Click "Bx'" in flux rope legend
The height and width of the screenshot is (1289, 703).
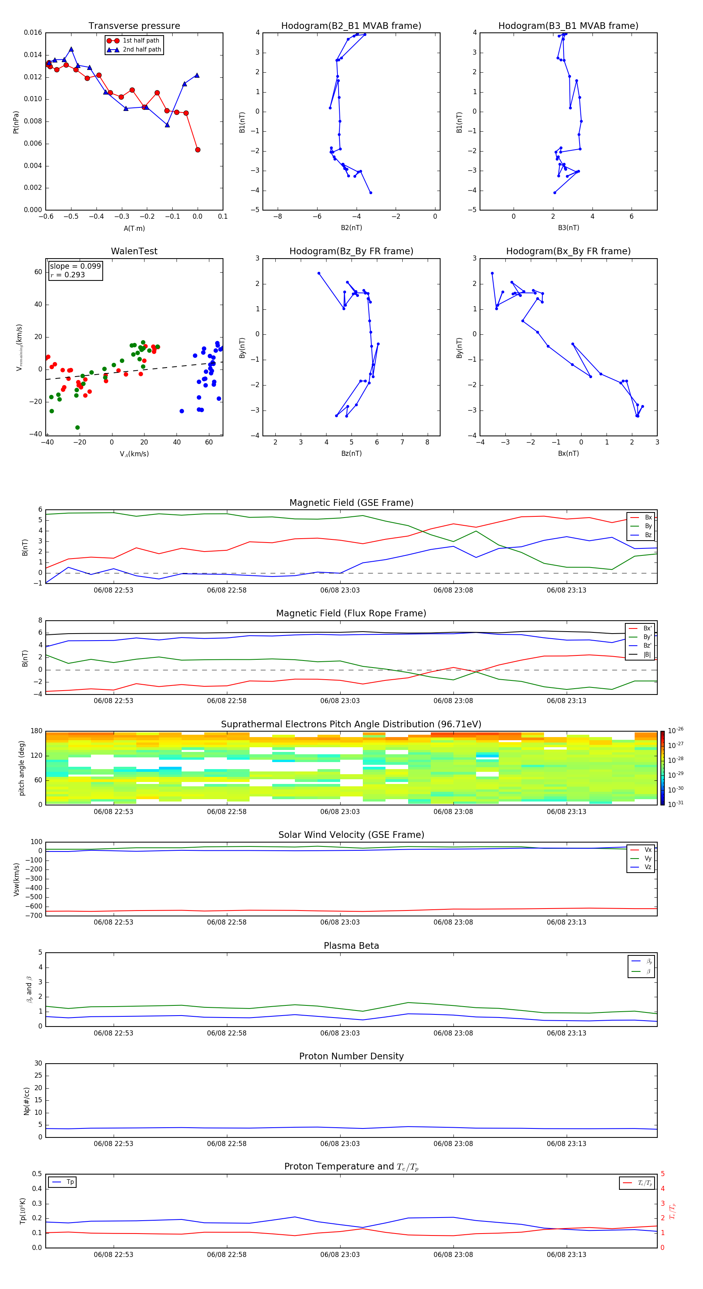(x=648, y=628)
